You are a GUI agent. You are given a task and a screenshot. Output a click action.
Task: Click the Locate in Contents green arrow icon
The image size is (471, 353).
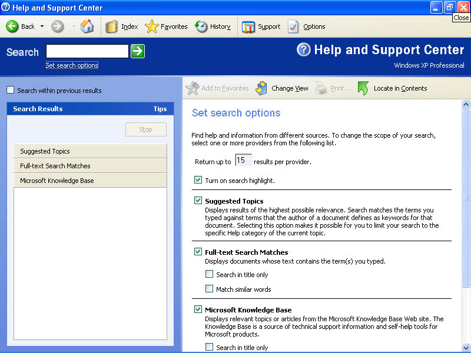(363, 88)
